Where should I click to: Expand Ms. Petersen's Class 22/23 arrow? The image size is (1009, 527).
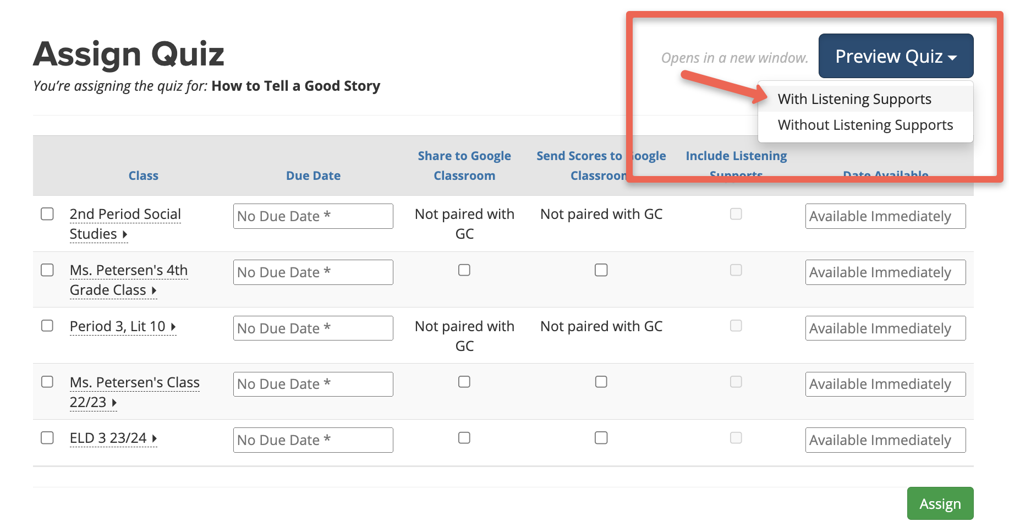[x=114, y=403]
